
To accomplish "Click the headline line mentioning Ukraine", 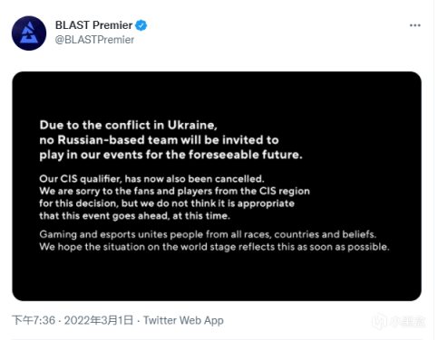I will [129, 125].
